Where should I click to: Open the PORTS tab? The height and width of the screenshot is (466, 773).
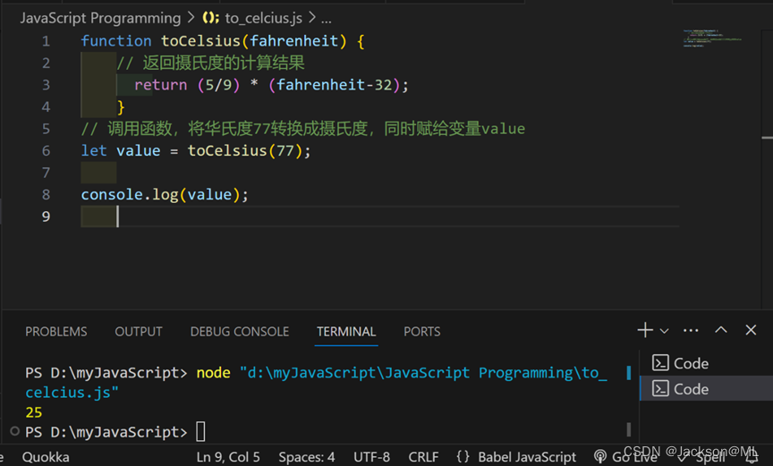421,331
